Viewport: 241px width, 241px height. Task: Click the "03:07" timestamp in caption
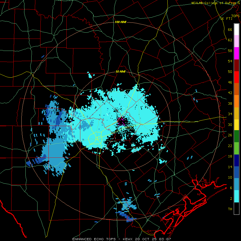pyautogui.click(x=165, y=239)
